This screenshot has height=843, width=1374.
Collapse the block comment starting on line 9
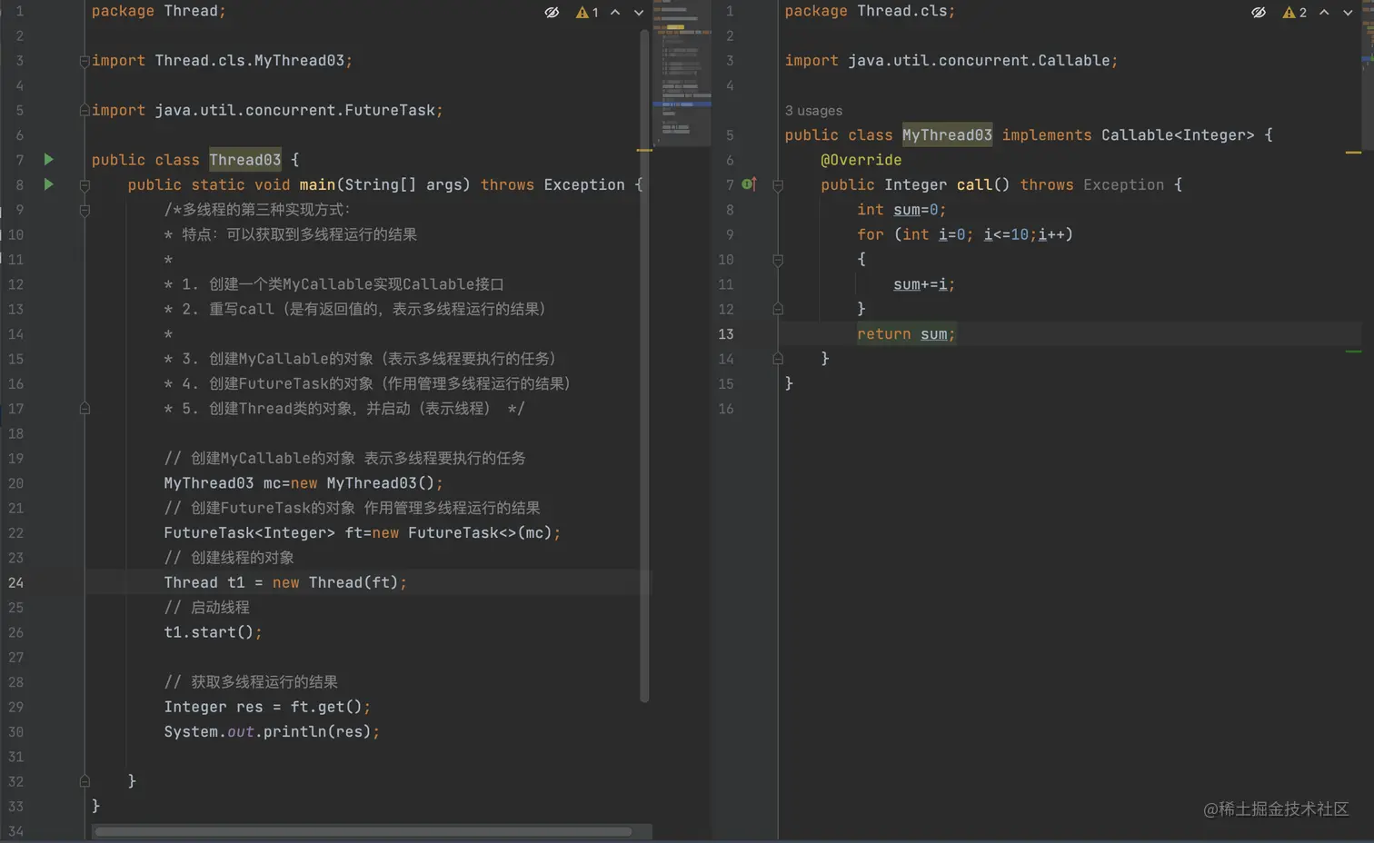pos(85,210)
